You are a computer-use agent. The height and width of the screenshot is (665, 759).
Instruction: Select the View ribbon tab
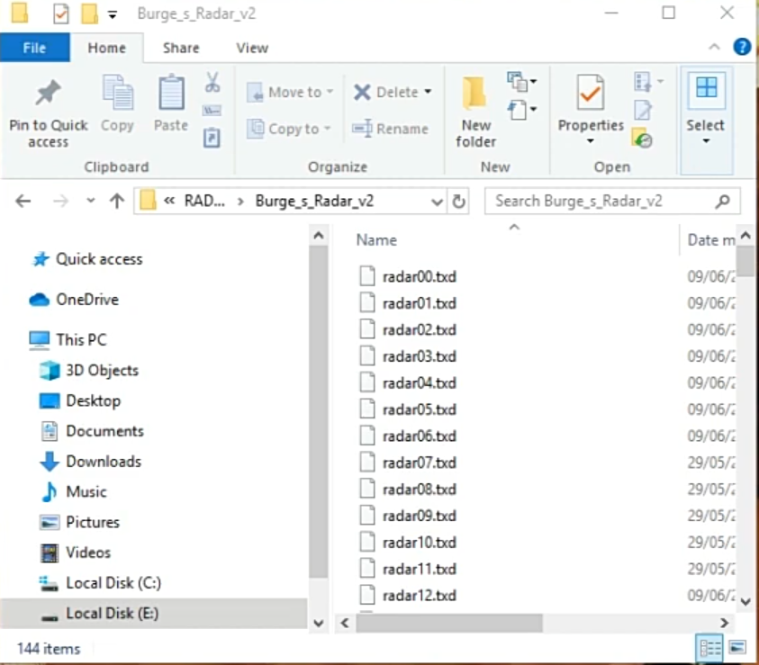[x=252, y=48]
